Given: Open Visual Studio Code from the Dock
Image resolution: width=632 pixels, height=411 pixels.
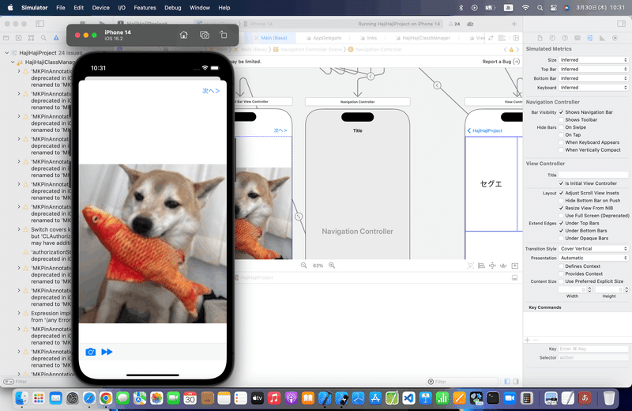Looking at the screenshot, I should coord(408,398).
